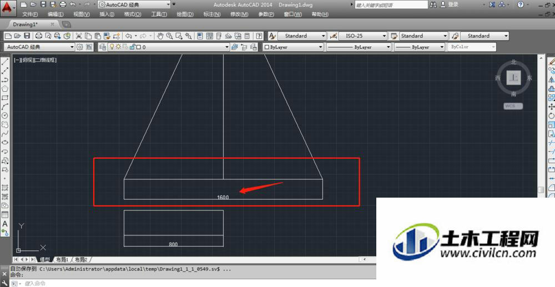555x287 pixels.
Task: Switch to the 布局1 layout tab
Action: coord(62,259)
